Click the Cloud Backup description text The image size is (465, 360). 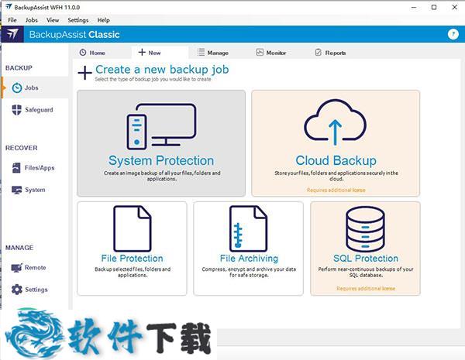pos(336,176)
